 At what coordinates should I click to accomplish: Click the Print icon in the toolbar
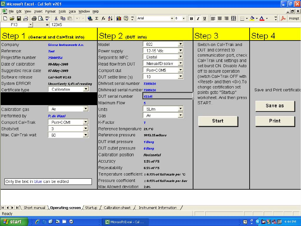34,18
